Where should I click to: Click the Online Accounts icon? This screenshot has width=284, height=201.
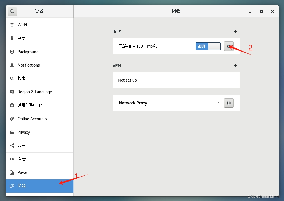(12, 119)
